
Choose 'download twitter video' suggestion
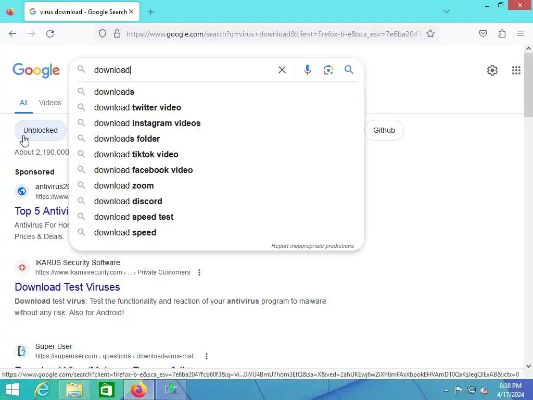click(x=217, y=107)
